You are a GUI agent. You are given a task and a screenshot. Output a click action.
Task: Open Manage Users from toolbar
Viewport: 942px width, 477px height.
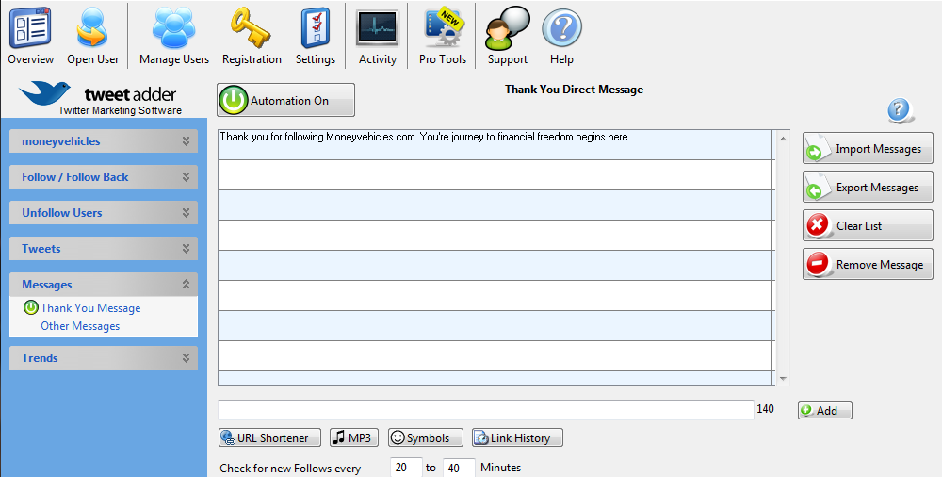(x=174, y=34)
